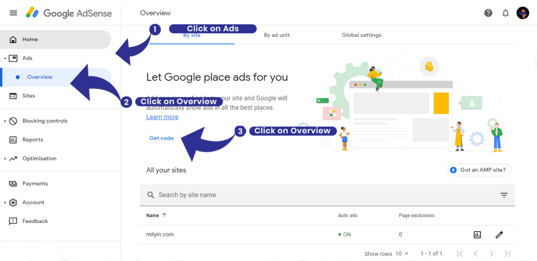Click the All your sites heading
537x261 pixels.
pos(166,170)
